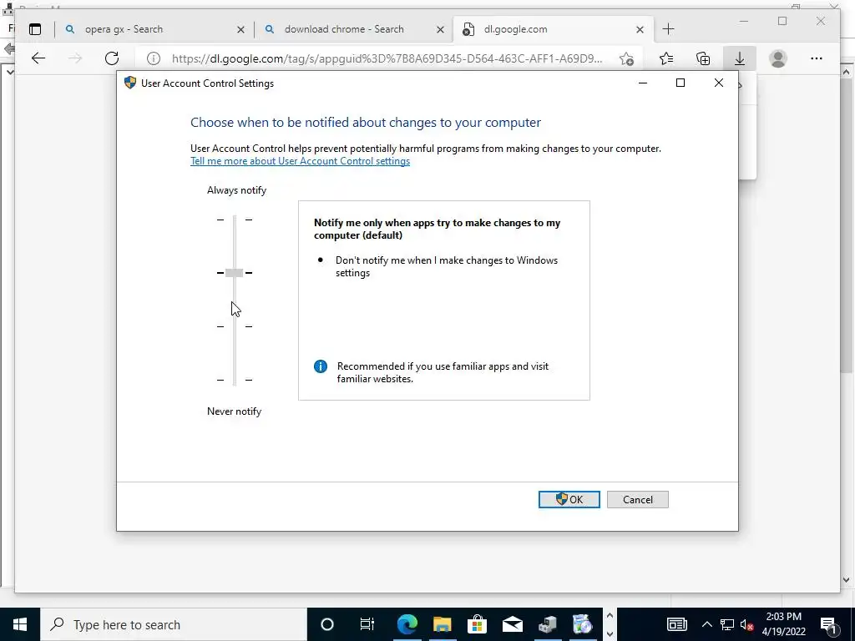Image resolution: width=855 pixels, height=641 pixels.
Task: Open the Collections icon
Action: pyautogui.click(x=703, y=58)
